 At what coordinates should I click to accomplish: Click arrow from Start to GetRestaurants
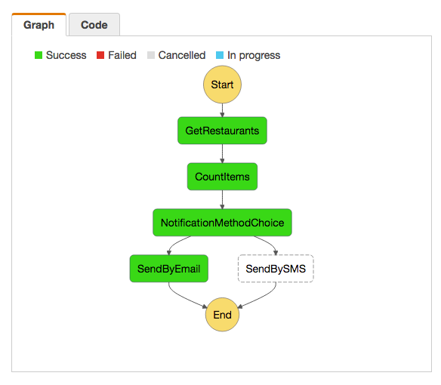point(222,110)
